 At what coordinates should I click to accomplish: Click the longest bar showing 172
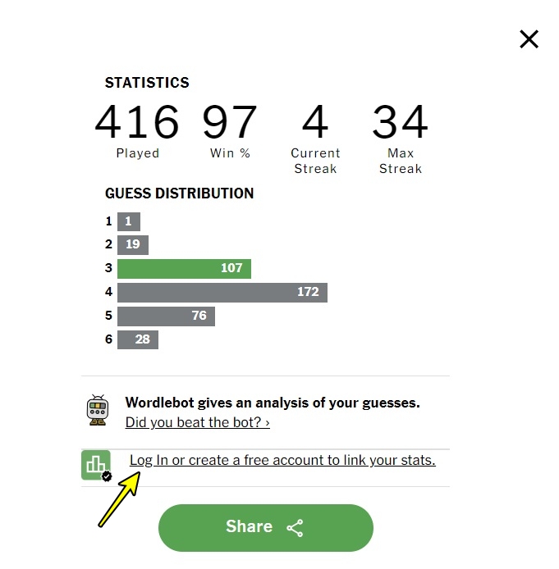pos(222,292)
